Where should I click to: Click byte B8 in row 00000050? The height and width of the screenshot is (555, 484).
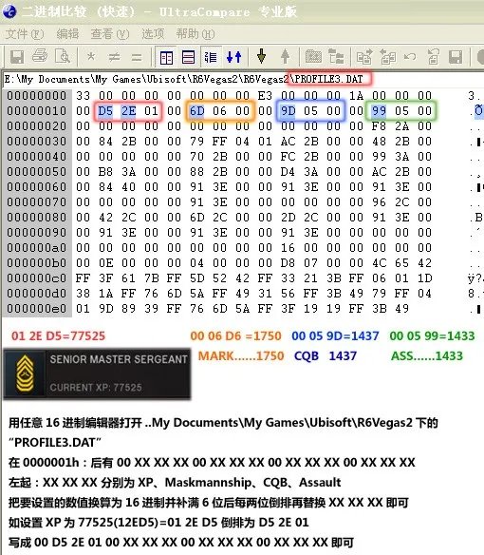(105, 172)
